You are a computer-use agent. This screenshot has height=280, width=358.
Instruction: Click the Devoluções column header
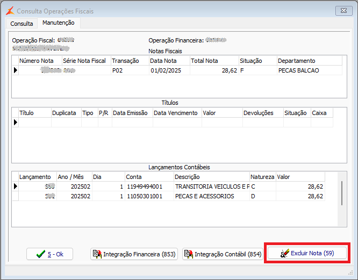[x=263, y=113]
